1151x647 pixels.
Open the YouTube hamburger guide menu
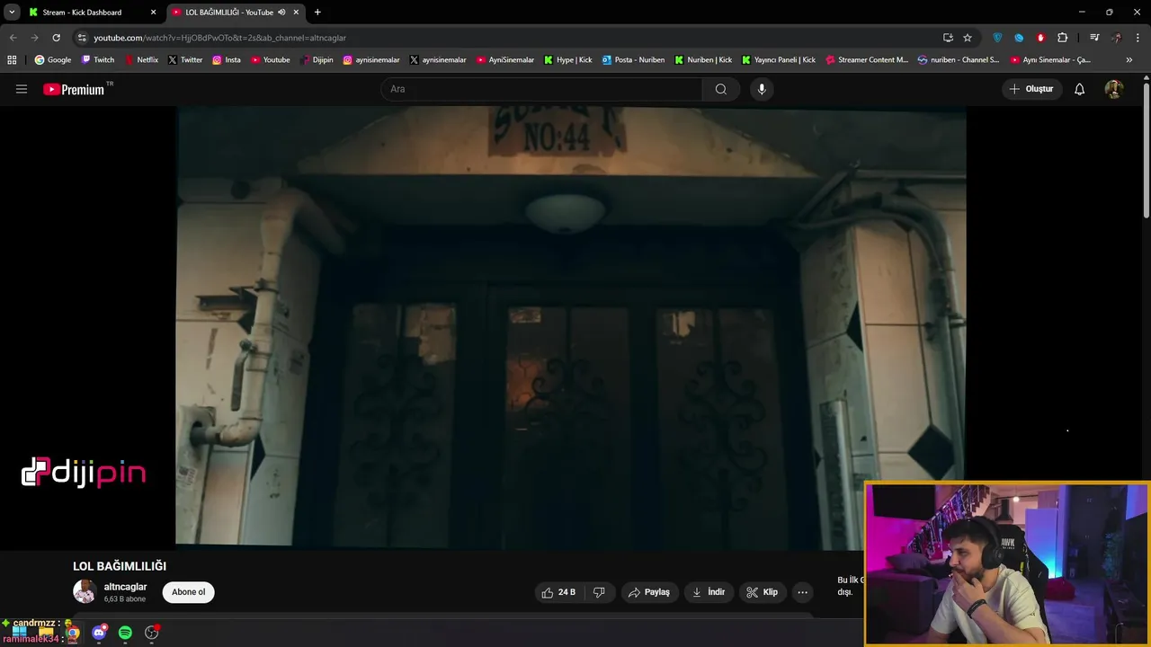[22, 89]
